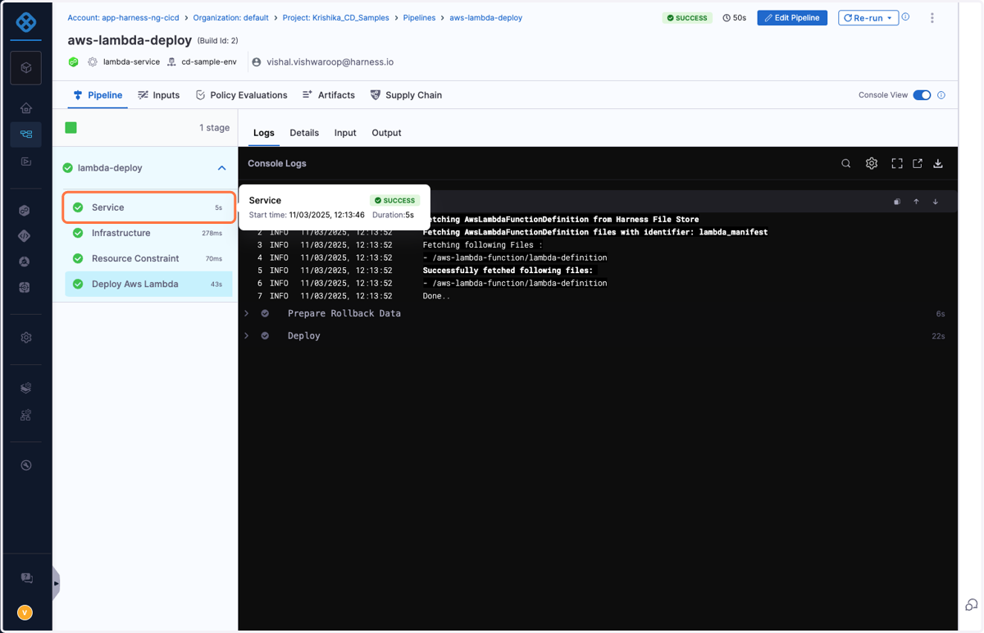Jump to the bottom of log section

point(936,202)
